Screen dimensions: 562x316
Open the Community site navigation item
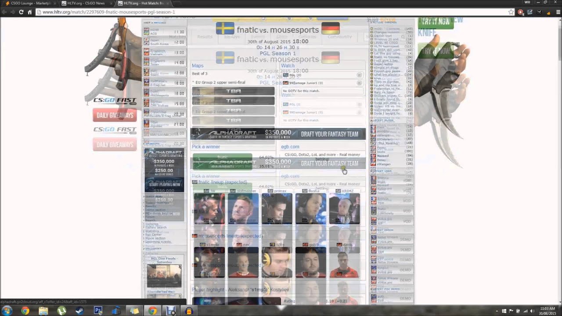(340, 37)
